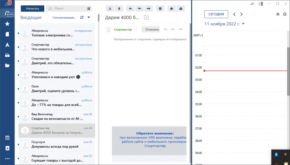The width and height of the screenshot is (290, 165).
Task: Click the Отписаться unsubscribe button
Action: pyautogui.click(x=150, y=29)
